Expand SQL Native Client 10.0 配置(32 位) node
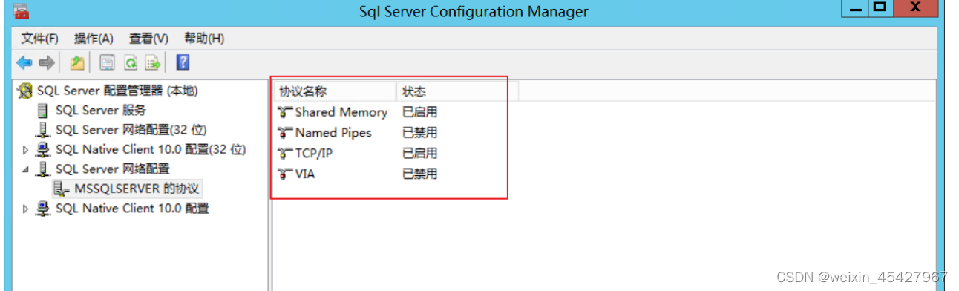959x291 pixels. coord(26,150)
